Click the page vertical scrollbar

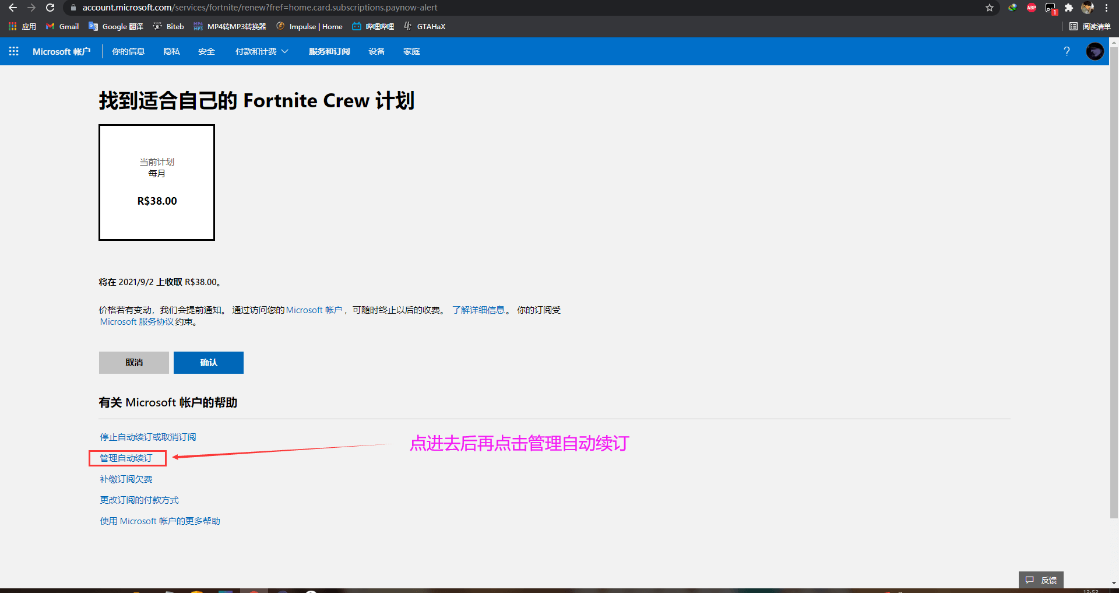coord(1114,282)
